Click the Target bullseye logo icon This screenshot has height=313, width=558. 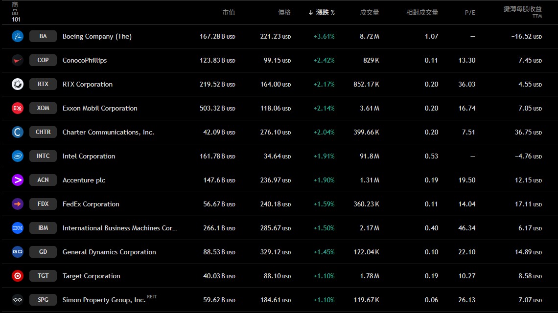click(x=18, y=276)
